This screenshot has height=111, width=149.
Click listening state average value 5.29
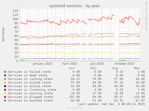click(120, 90)
